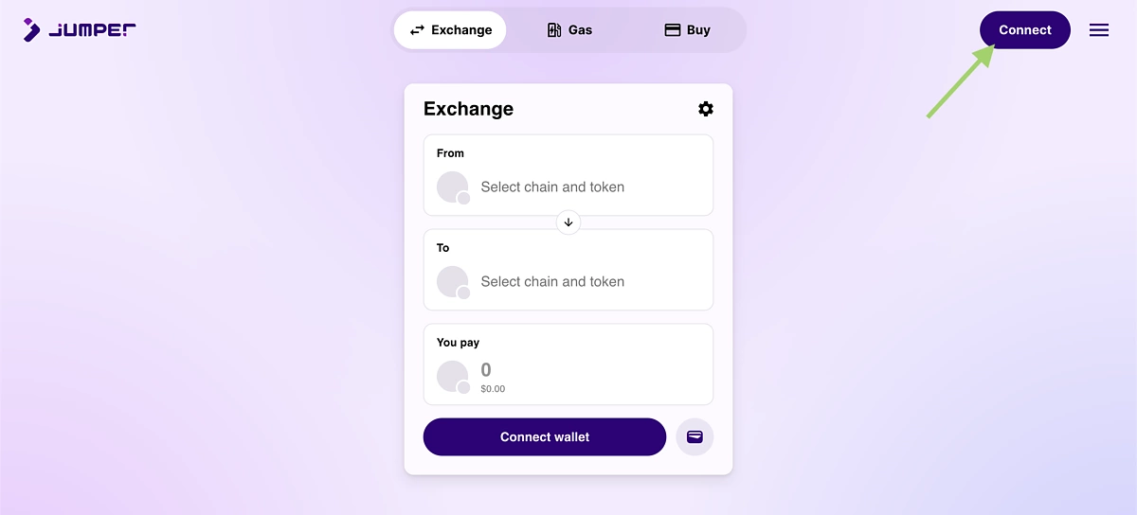
Task: Open the hamburger menu
Action: [x=1099, y=30]
